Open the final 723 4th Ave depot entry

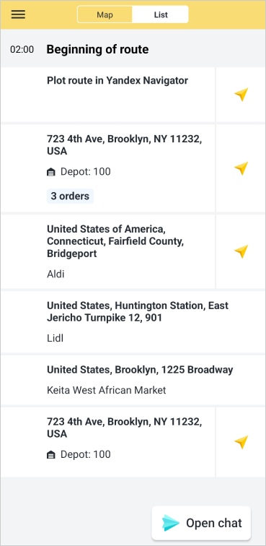(x=108, y=442)
